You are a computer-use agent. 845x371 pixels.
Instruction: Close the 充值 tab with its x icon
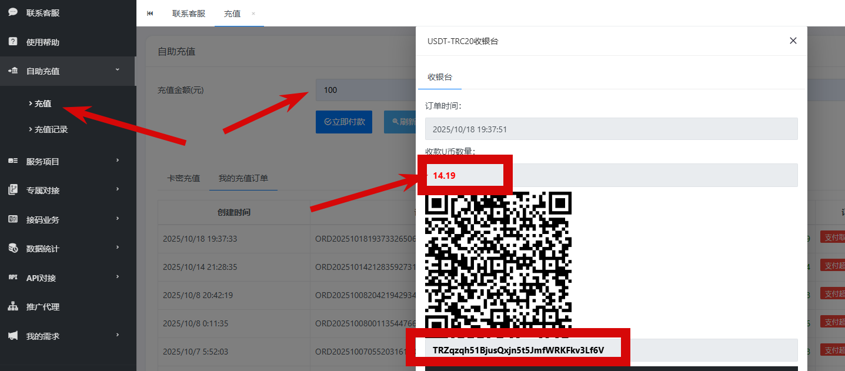[x=253, y=13]
